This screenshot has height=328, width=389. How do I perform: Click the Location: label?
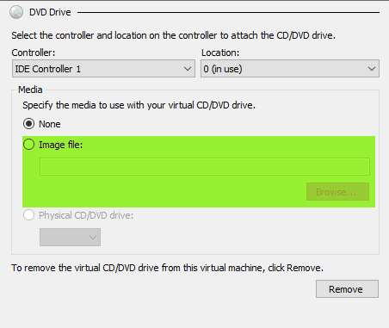click(x=220, y=53)
